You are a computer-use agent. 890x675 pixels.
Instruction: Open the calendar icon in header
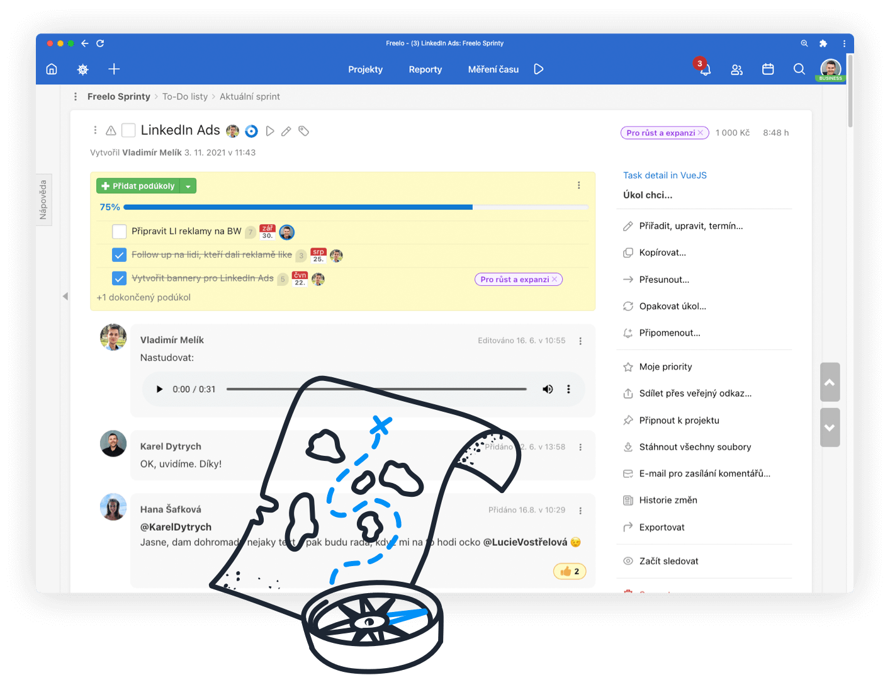pos(768,69)
